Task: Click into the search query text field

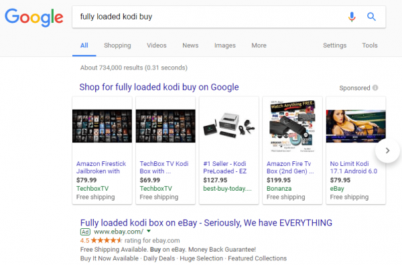Action: point(210,17)
